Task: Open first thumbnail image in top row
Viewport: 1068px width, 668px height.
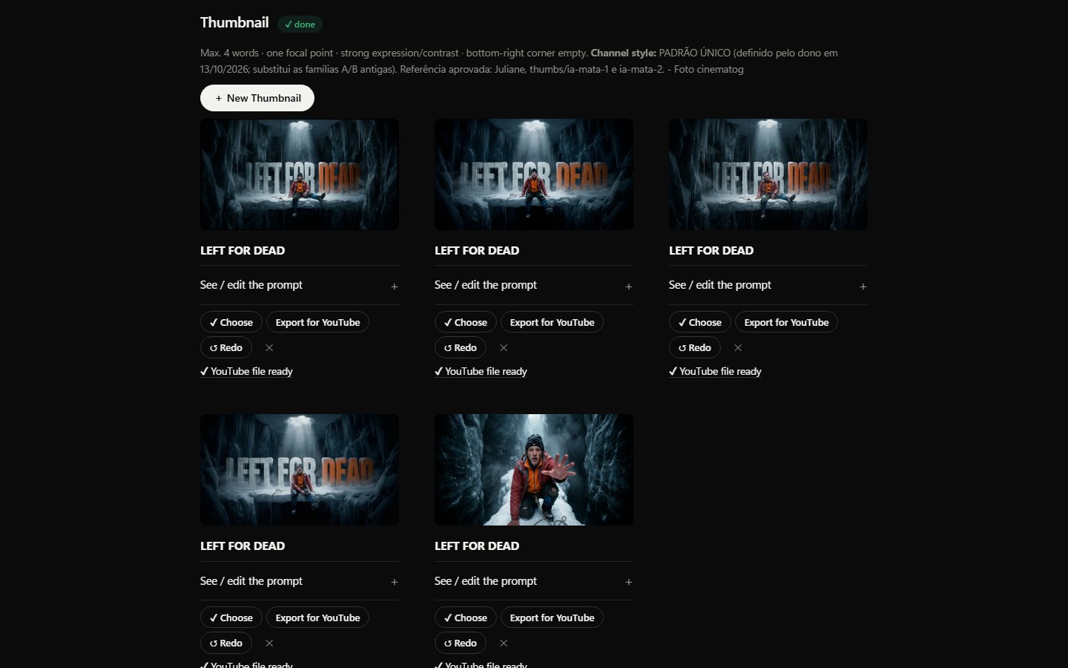Action: 300,174
